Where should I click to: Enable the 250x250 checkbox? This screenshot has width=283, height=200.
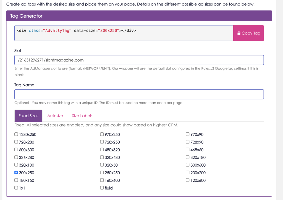coord(102,173)
